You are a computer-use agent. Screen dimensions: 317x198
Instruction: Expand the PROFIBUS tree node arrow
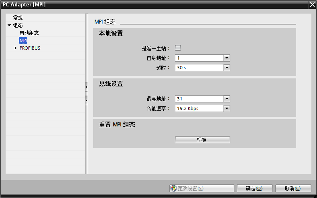16,48
